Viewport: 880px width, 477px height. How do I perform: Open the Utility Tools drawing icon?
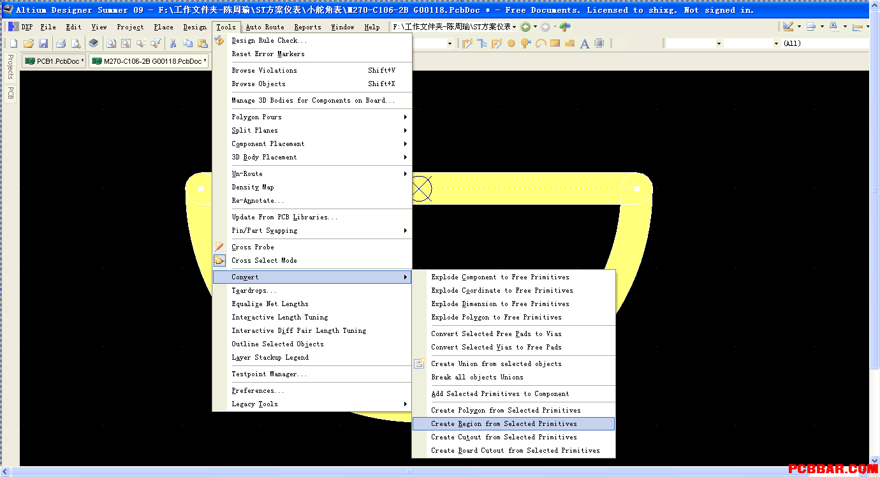[788, 27]
